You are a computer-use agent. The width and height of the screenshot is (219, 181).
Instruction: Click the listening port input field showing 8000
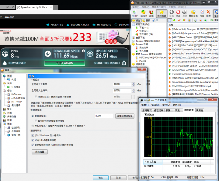pyautogui.click(x=104, y=116)
